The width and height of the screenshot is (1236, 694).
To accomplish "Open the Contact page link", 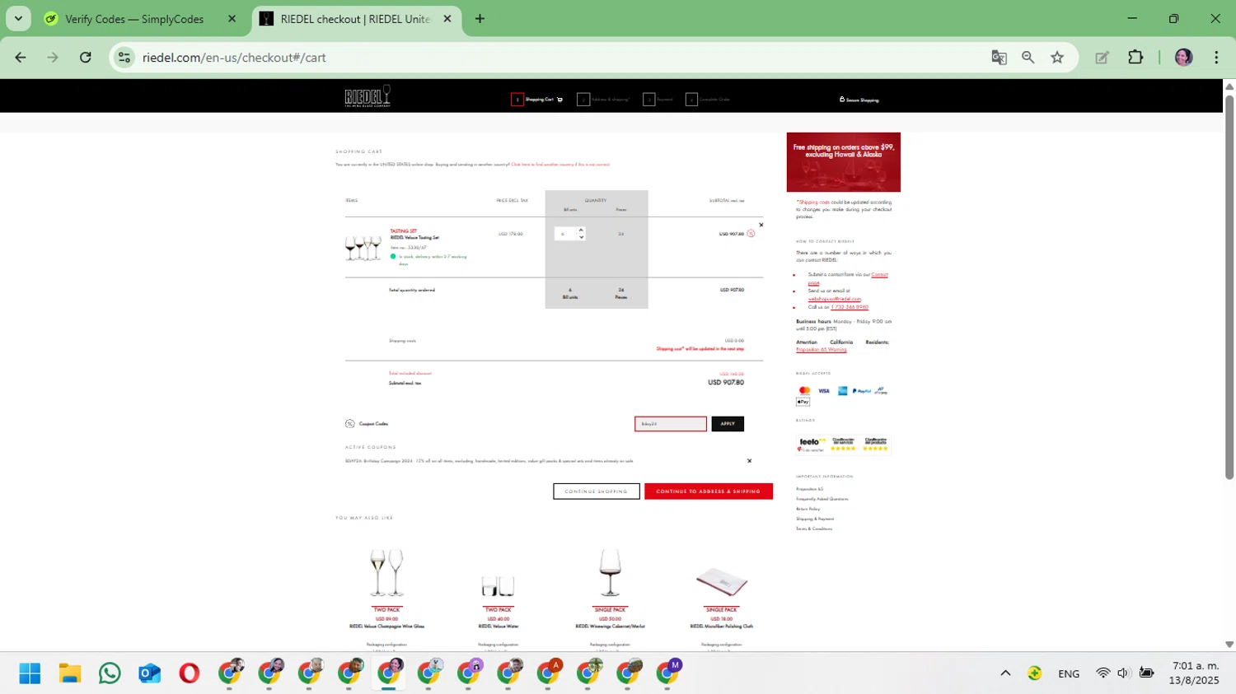I will pos(879,275).
